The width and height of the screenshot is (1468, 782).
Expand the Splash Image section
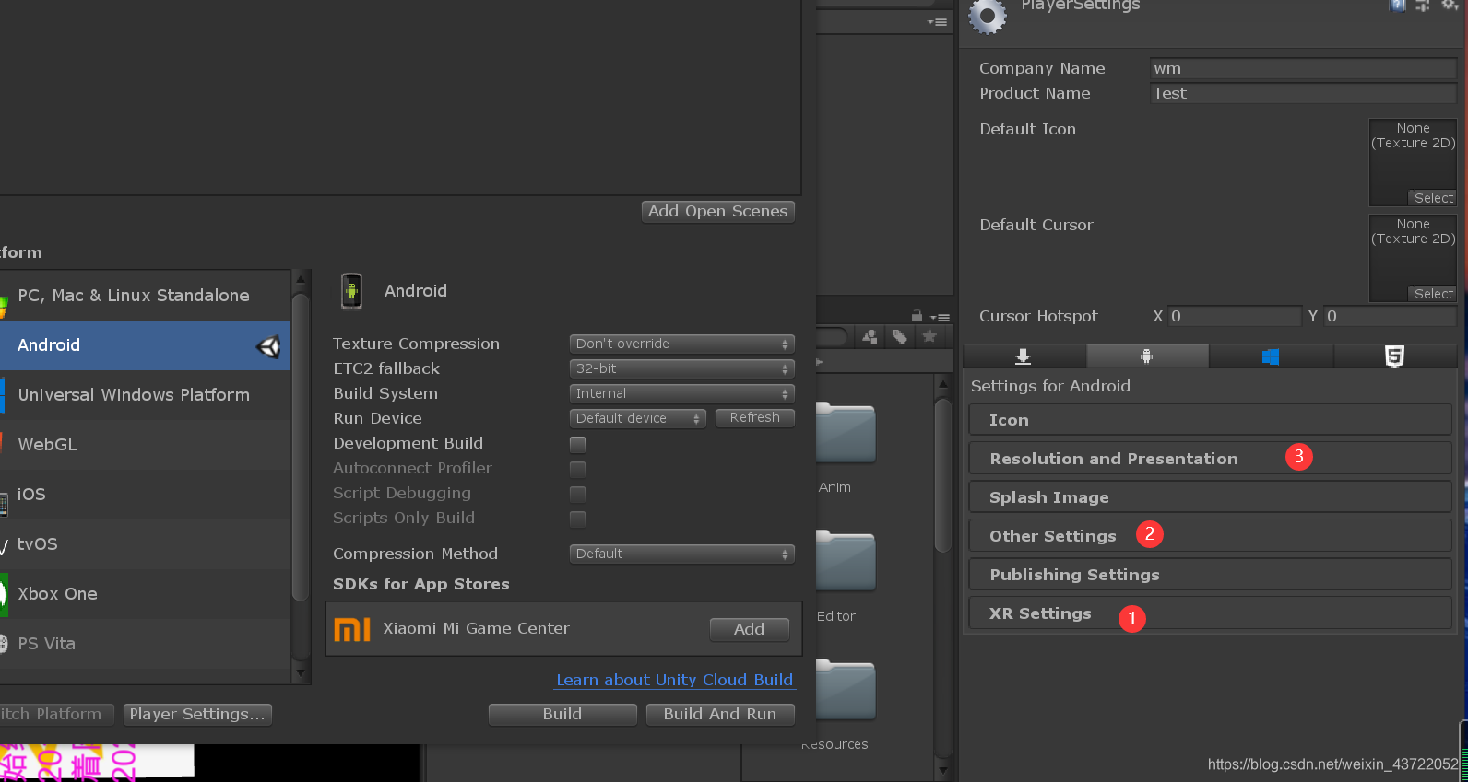point(1210,497)
